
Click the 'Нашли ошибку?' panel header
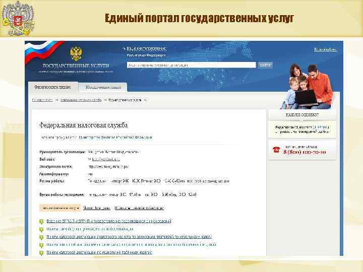(x=302, y=115)
